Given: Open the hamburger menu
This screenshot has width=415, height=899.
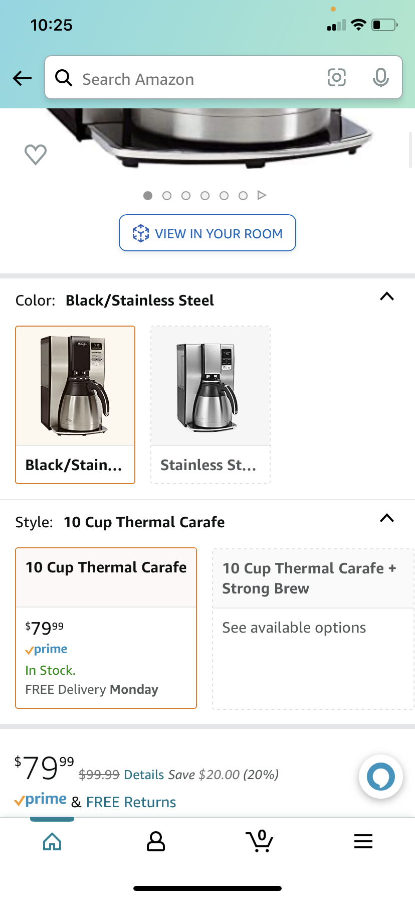Looking at the screenshot, I should [363, 841].
